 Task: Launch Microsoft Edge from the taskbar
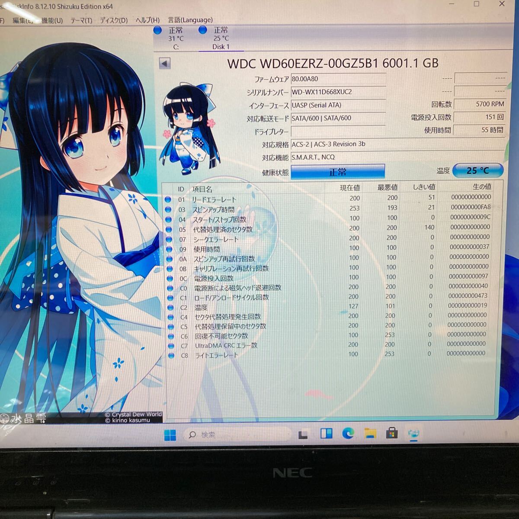click(x=348, y=433)
